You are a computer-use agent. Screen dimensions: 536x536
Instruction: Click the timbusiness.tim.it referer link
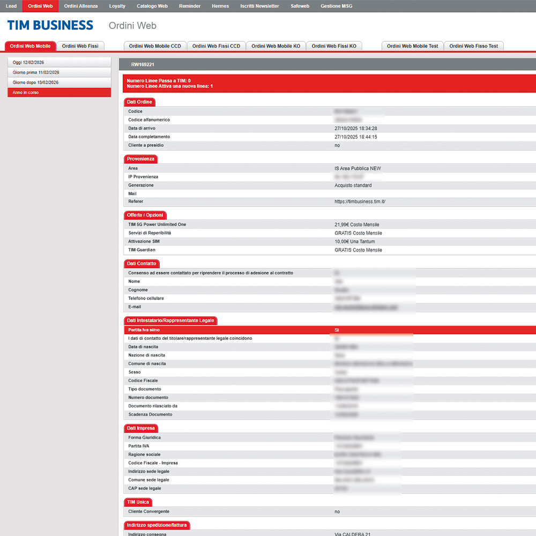point(360,202)
